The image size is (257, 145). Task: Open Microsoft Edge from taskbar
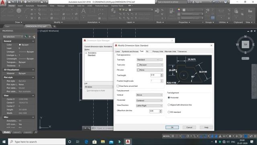[86, 142]
